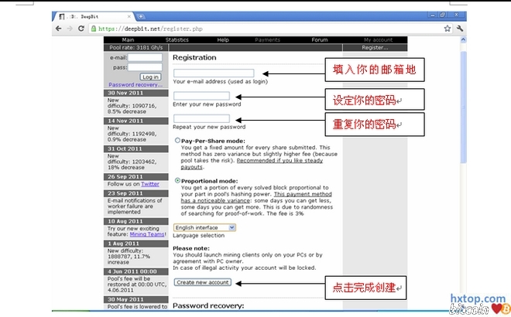Click the browser forward arrow
The image size is (511, 317).
[x=70, y=29]
